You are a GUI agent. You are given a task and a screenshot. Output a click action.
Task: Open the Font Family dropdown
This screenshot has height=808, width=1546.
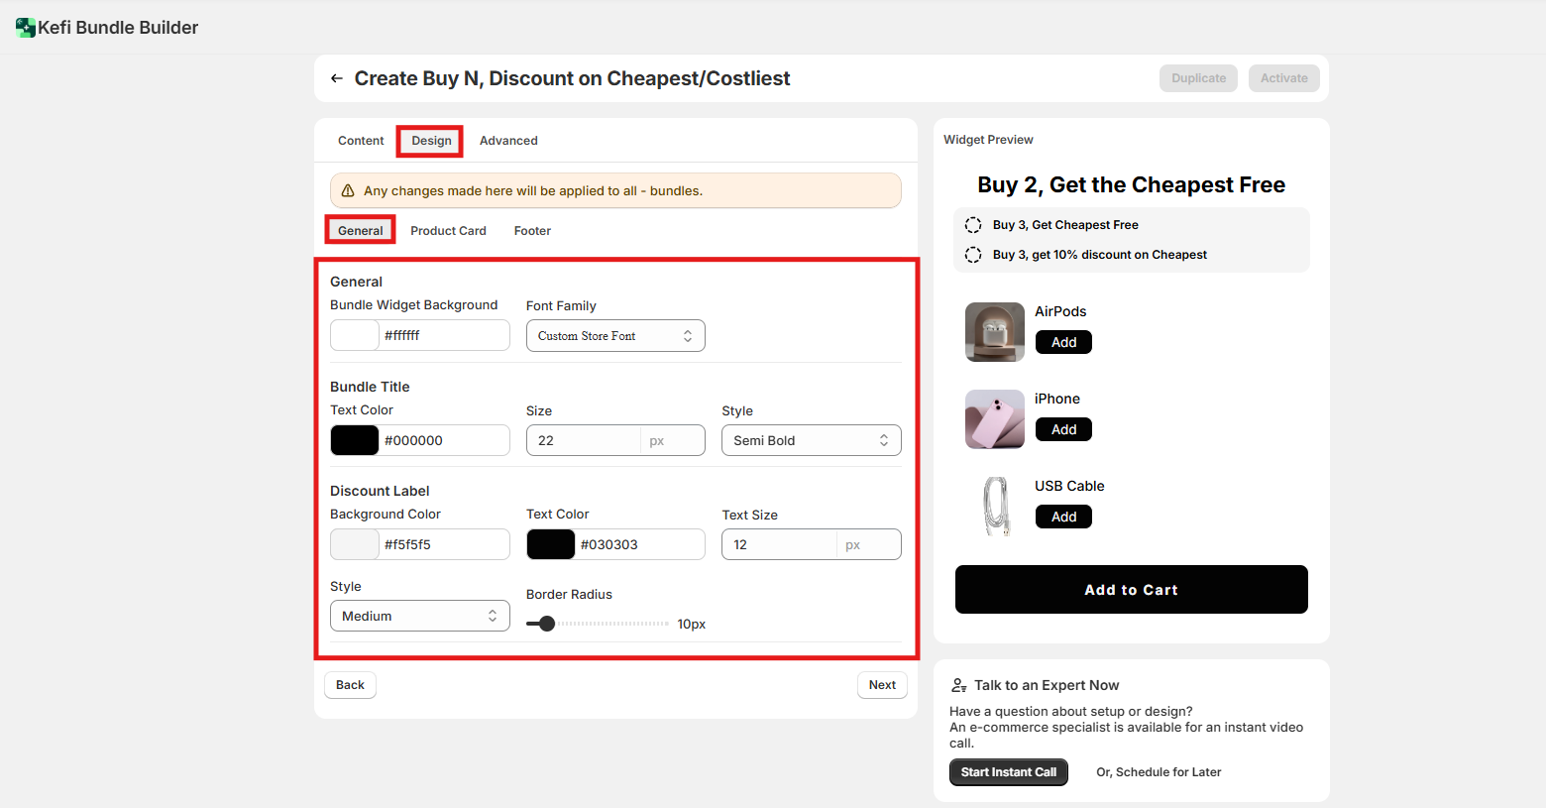tap(614, 336)
